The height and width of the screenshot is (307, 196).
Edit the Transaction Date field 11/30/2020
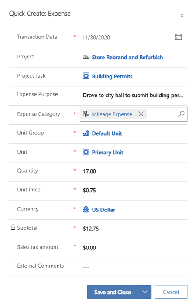click(x=96, y=38)
